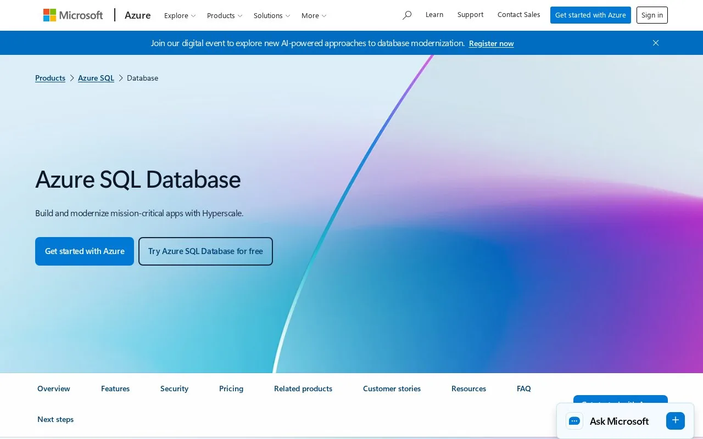The height and width of the screenshot is (439, 703).
Task: Jump to the FAQ section
Action: click(524, 389)
